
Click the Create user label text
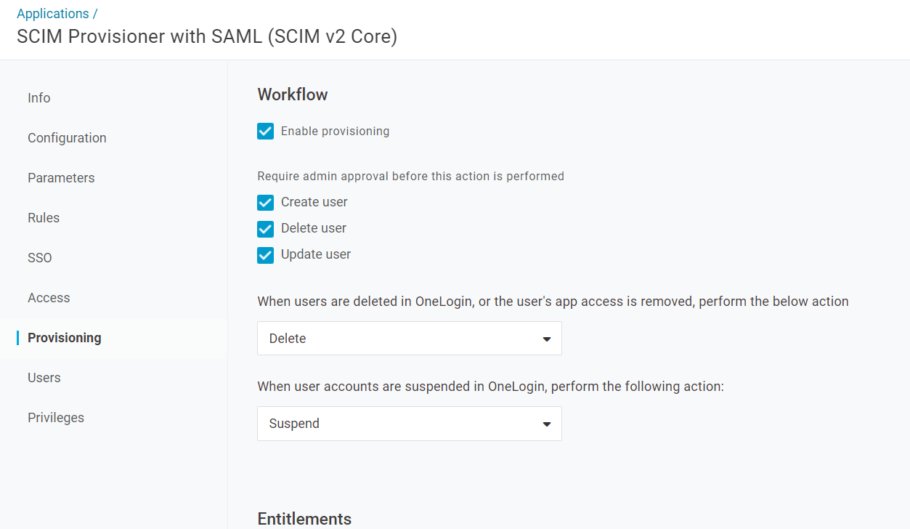[x=314, y=202]
